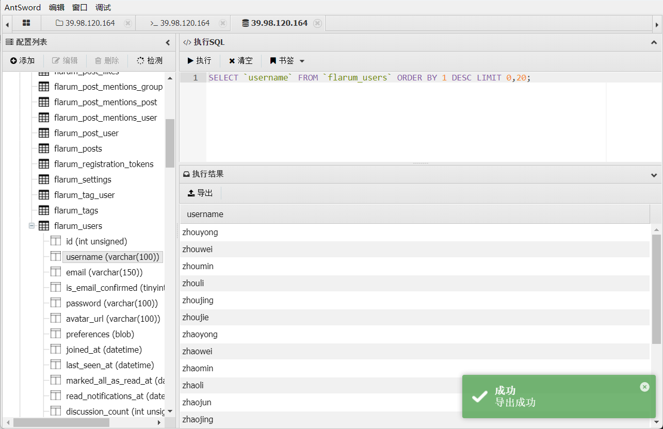The width and height of the screenshot is (663, 429).
Task: Click the flarum_settings table icon
Action: click(x=44, y=179)
